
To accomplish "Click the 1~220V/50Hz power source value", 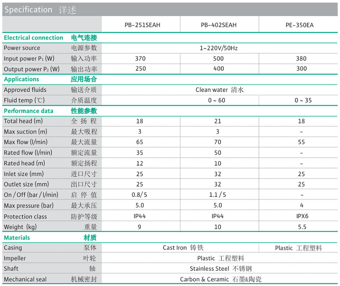I will point(218,48).
